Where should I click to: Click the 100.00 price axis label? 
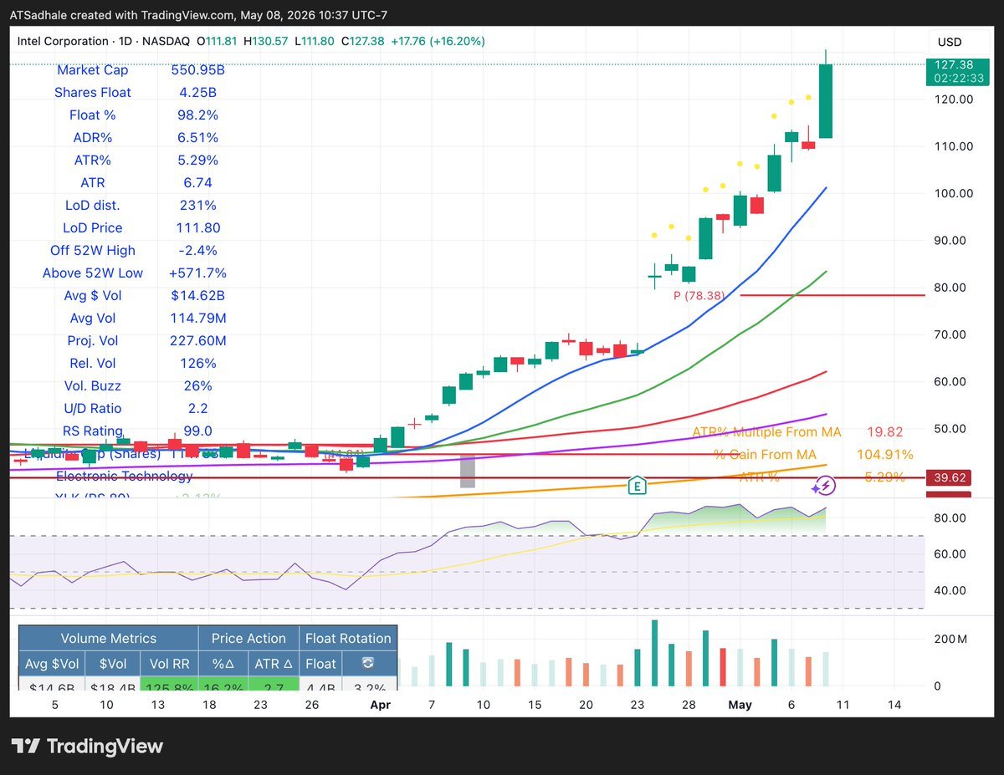click(954, 193)
